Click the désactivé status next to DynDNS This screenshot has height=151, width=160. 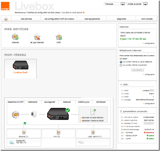pyautogui.click(x=149, y=133)
